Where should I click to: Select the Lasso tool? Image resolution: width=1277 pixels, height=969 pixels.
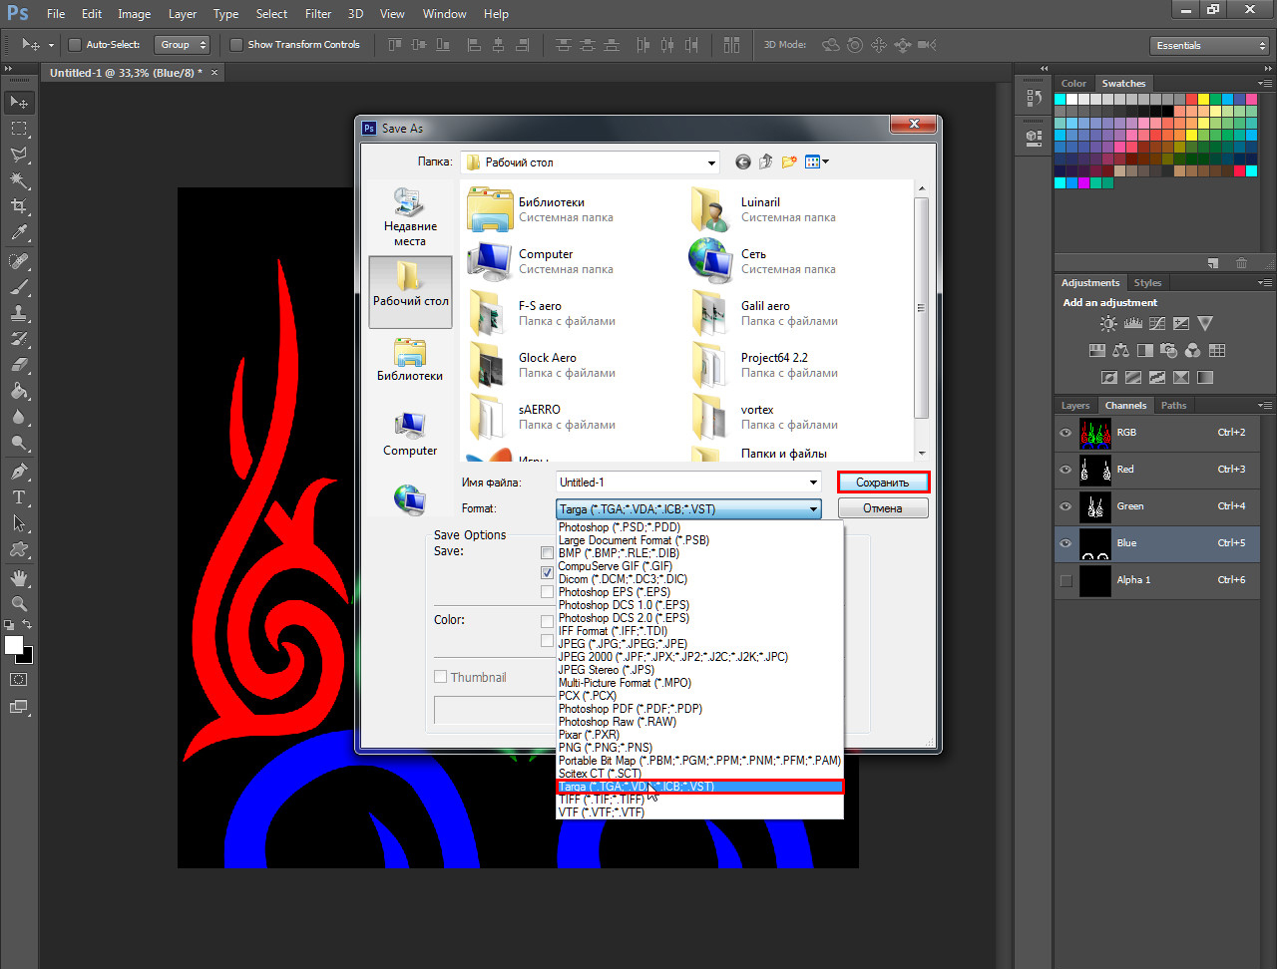click(19, 155)
